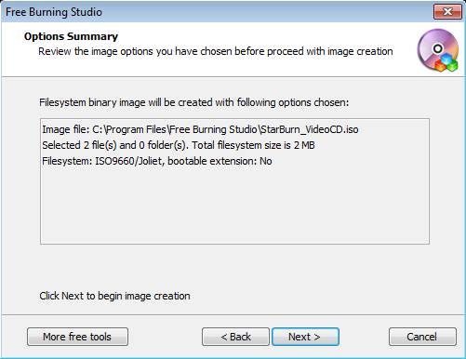Viewport: 466px width, 359px height.
Task: Click the 'Filesystem binary image will be created' label
Action: [193, 102]
